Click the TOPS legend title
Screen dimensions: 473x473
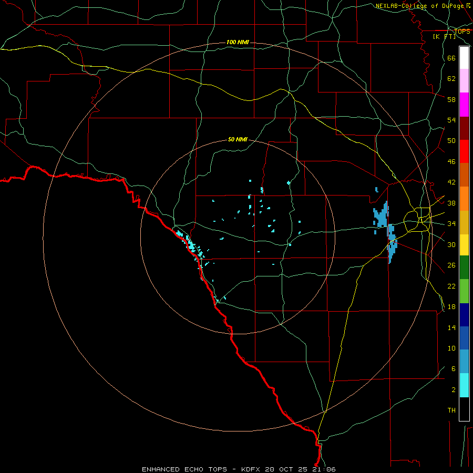point(462,32)
